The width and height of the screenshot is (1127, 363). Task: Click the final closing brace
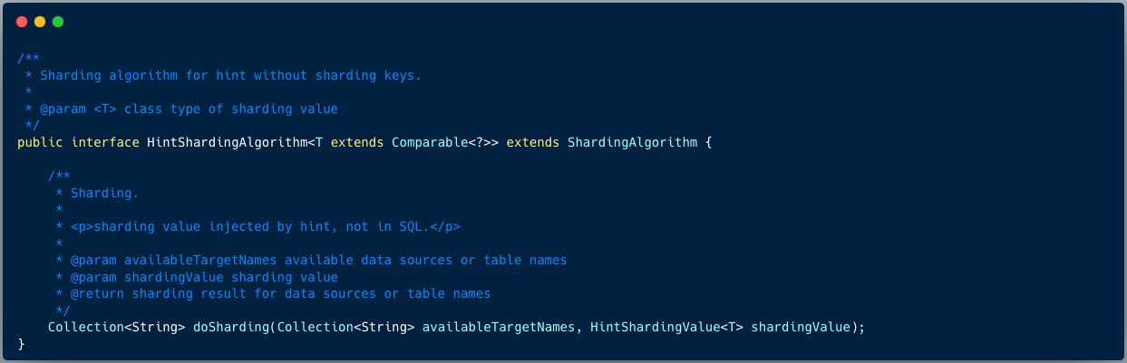21,344
